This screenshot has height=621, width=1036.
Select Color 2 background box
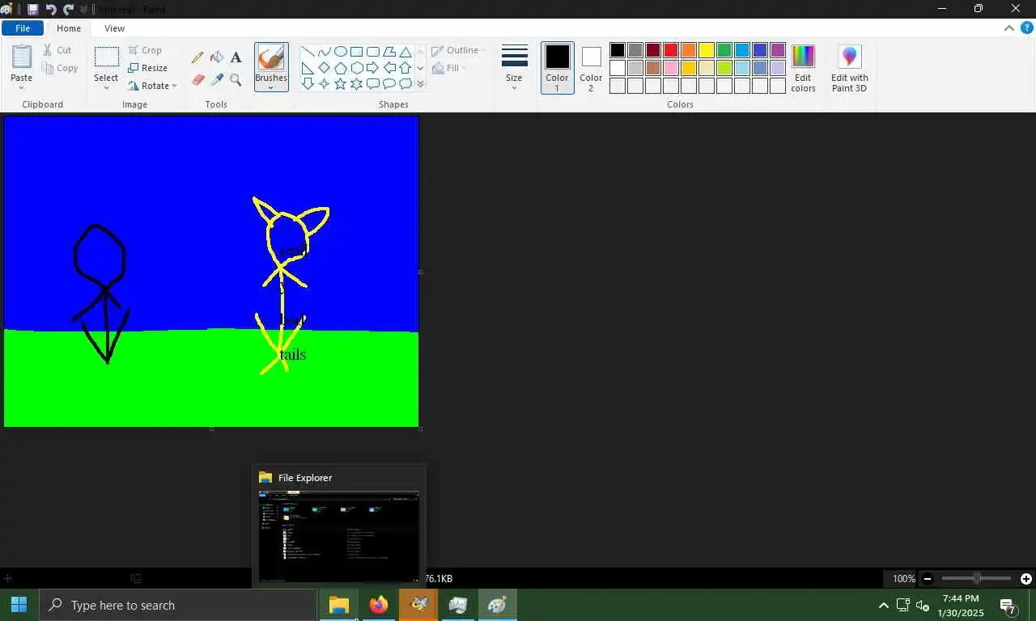coord(591,68)
